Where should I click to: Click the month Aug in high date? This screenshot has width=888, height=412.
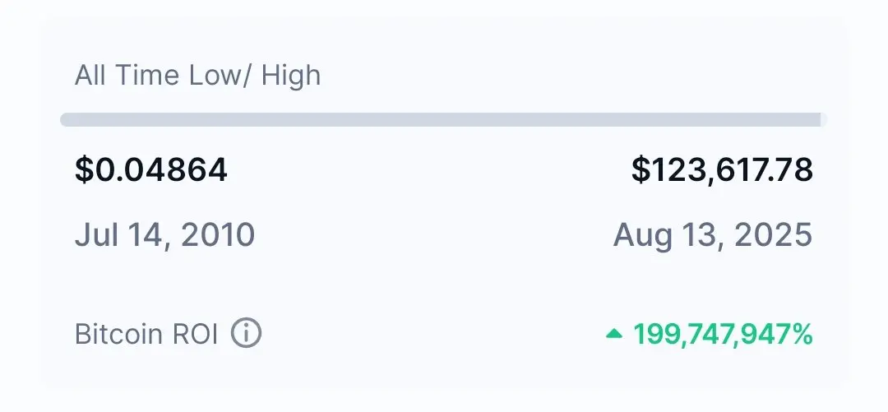point(643,236)
